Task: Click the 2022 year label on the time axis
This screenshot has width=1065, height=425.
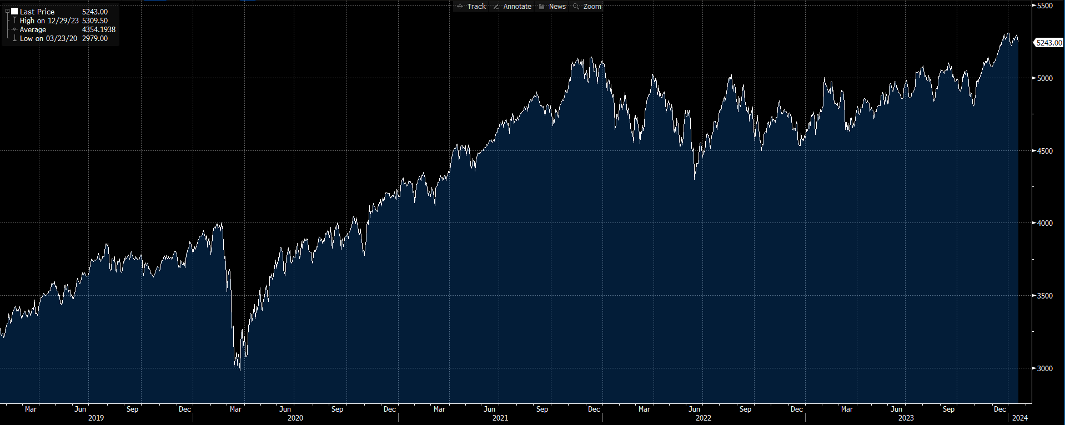Action: coord(704,418)
